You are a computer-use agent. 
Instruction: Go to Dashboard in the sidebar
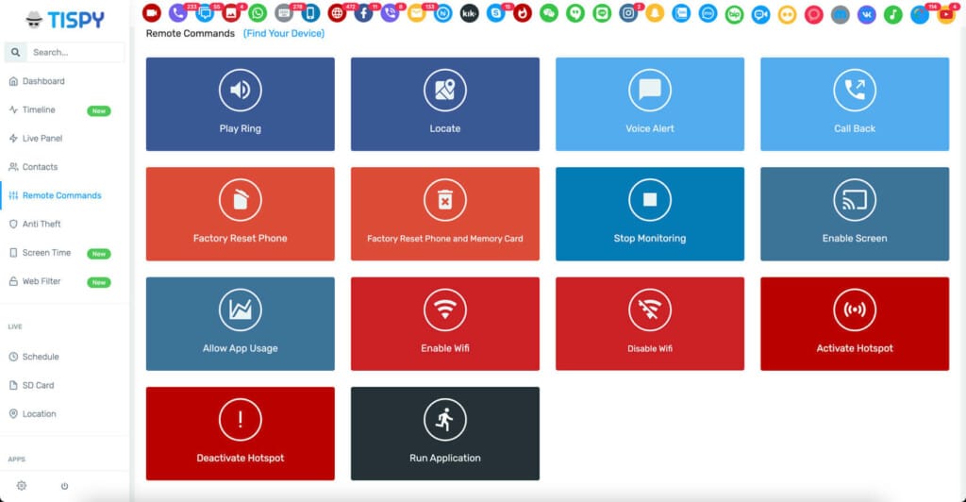pyautogui.click(x=43, y=81)
